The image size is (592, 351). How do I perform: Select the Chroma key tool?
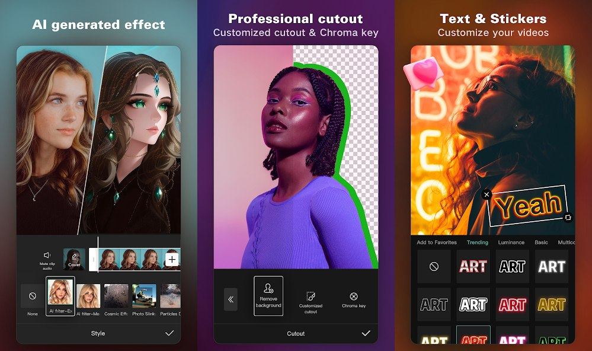pos(354,298)
